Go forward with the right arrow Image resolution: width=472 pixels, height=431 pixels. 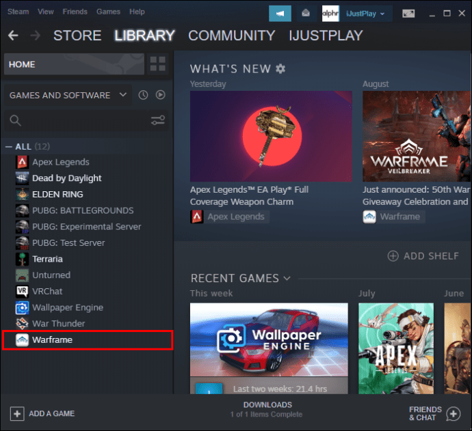36,36
